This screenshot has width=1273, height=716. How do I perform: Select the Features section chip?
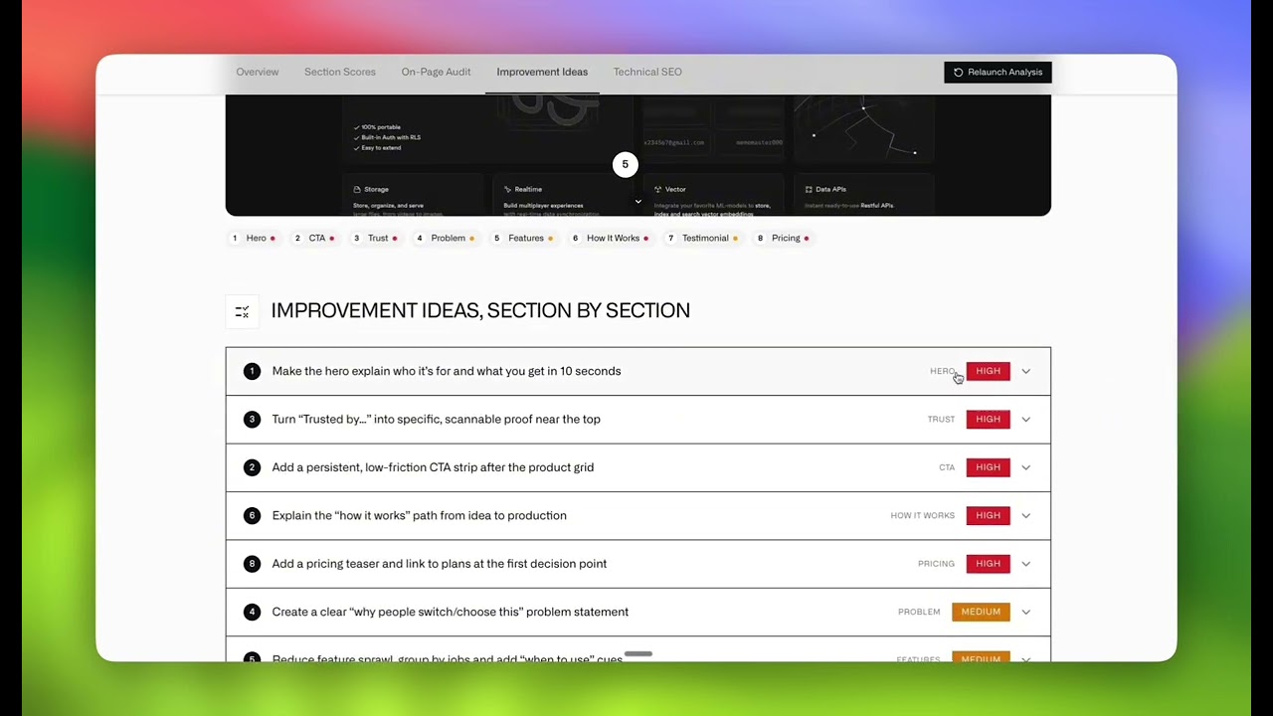524,238
